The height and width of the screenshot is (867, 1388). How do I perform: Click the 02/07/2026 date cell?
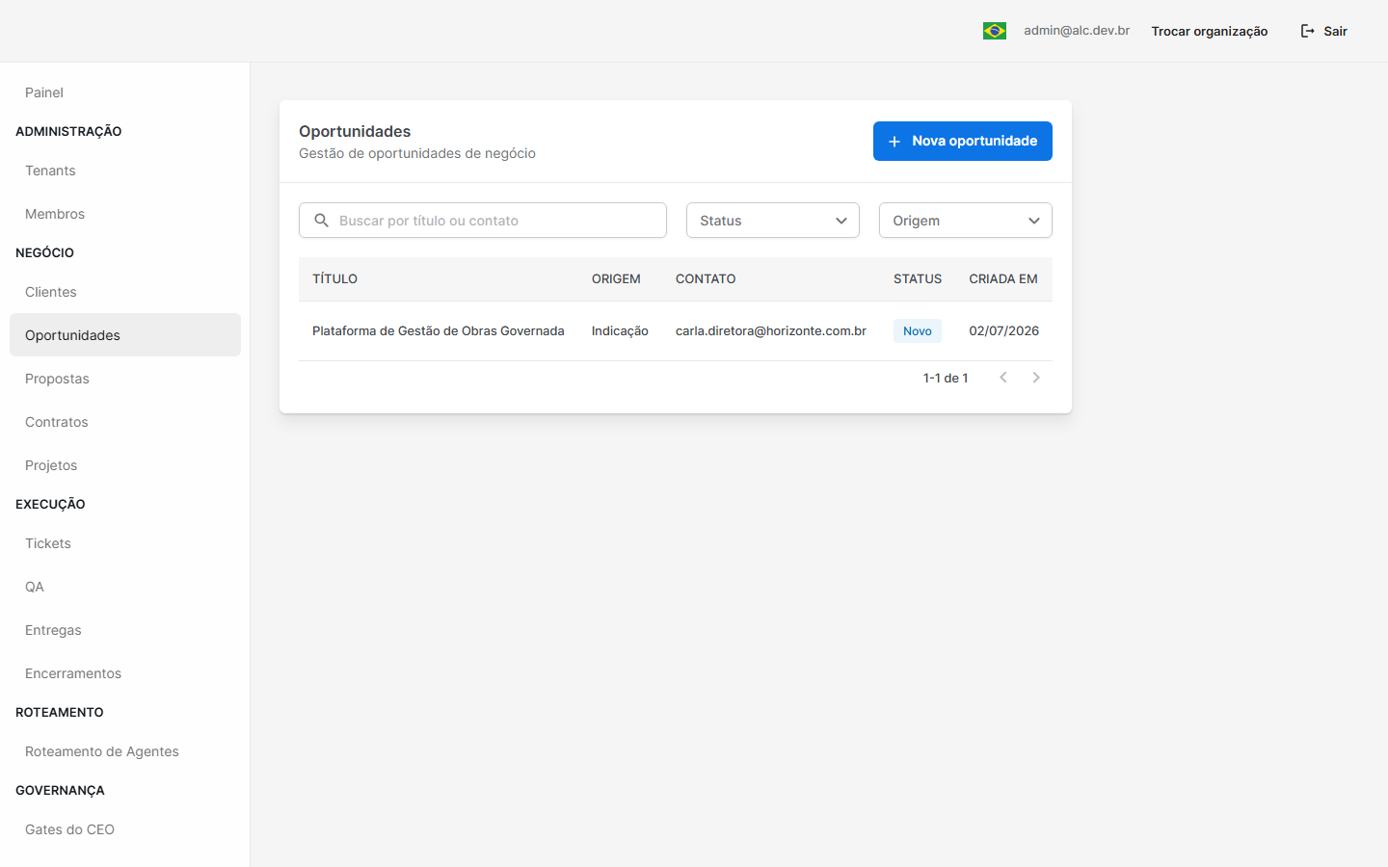[1004, 330]
